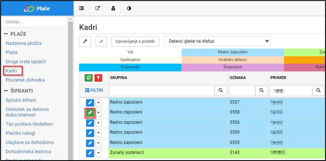The image size is (326, 161).
Task: Click the wrench settings button under Kadri
Action: click(85, 41)
